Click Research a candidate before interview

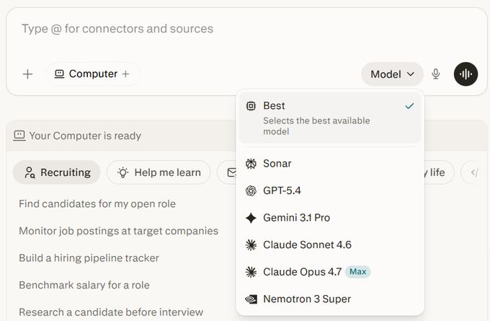[111, 312]
